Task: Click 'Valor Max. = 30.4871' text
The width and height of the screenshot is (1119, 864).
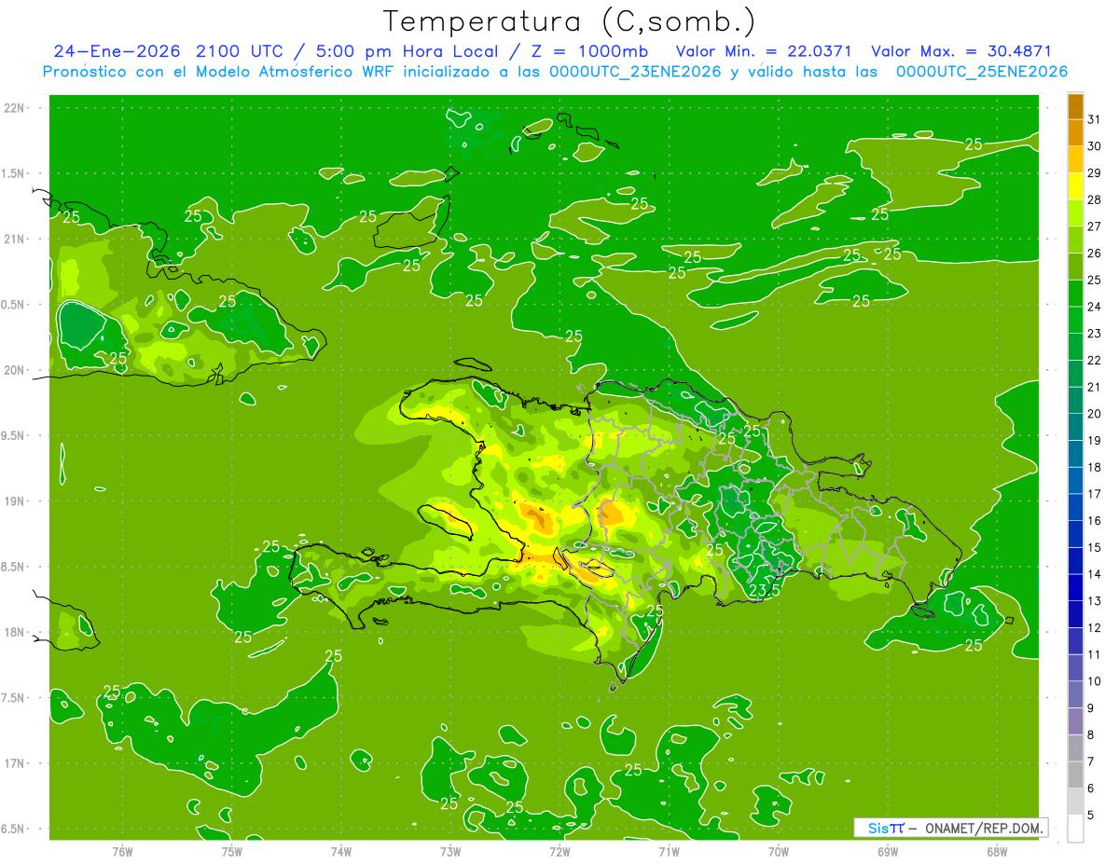Action: point(961,51)
